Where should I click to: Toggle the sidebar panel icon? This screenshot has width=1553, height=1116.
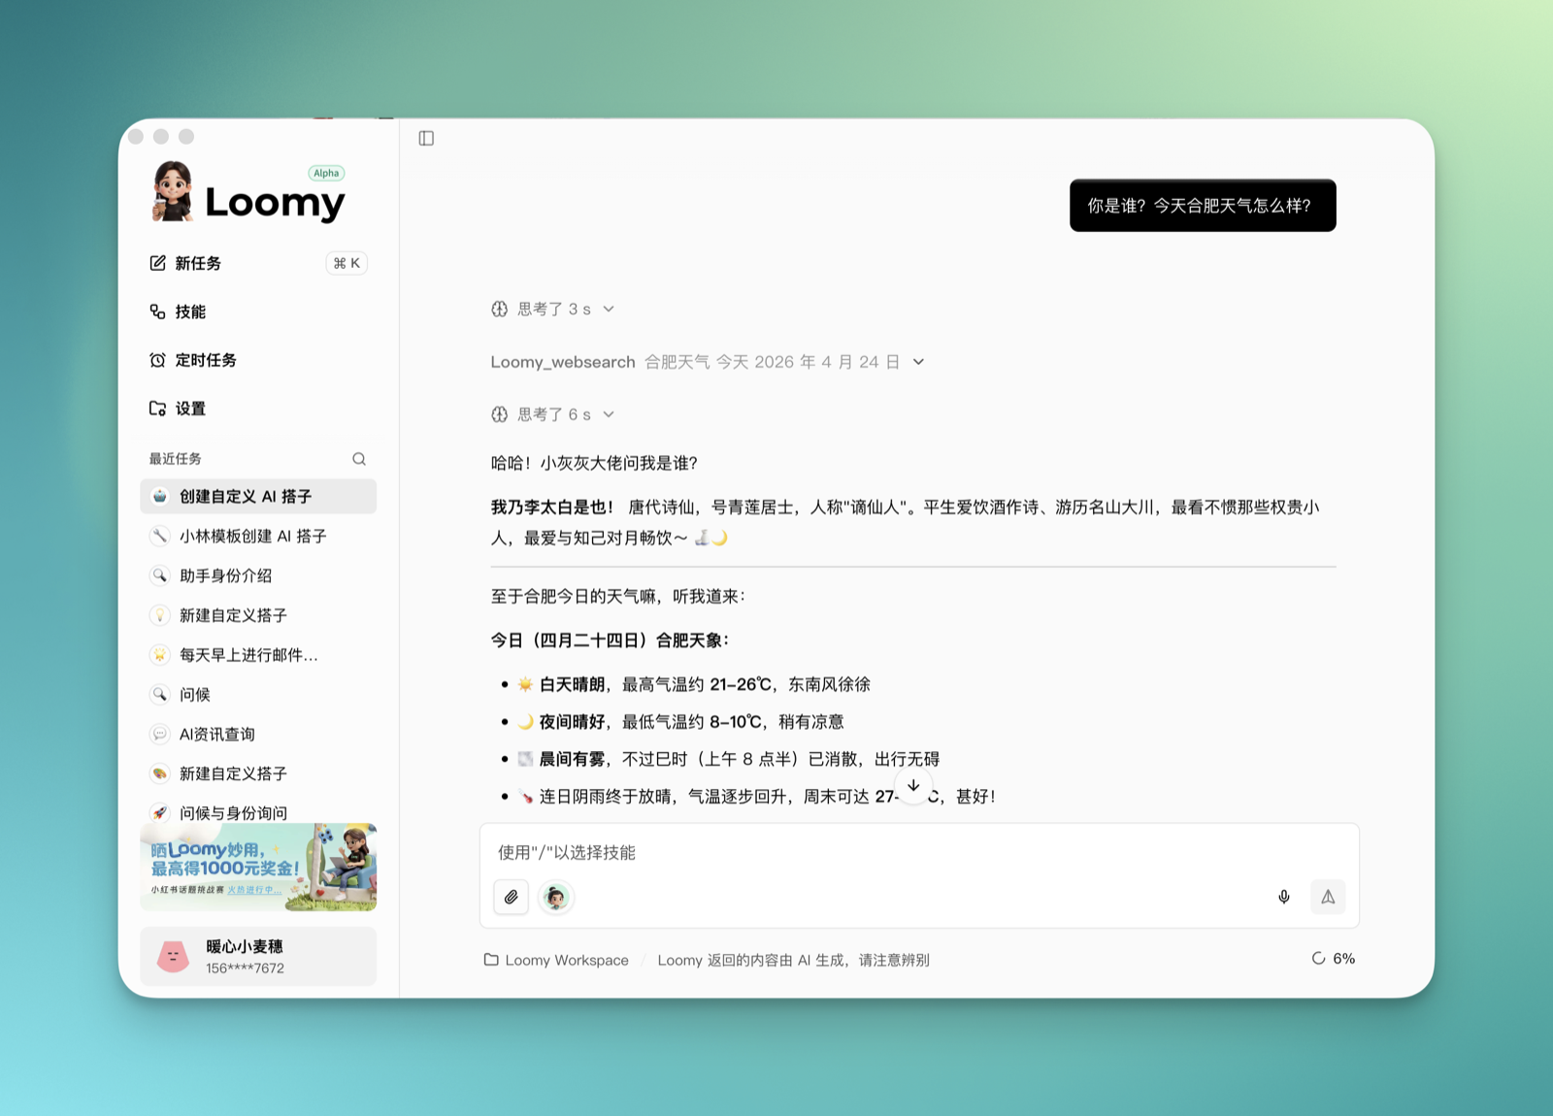click(x=426, y=138)
